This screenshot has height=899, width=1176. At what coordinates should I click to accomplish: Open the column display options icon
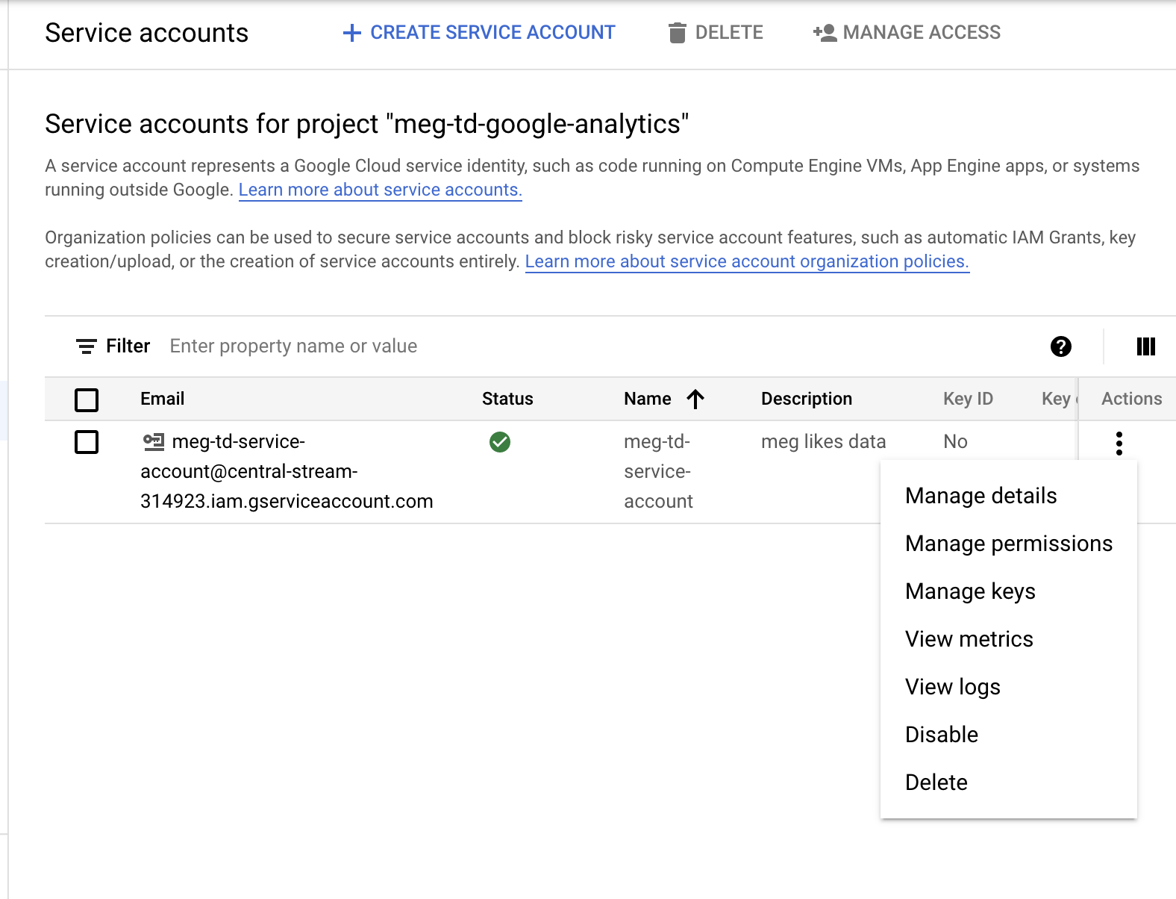pyautogui.click(x=1145, y=346)
